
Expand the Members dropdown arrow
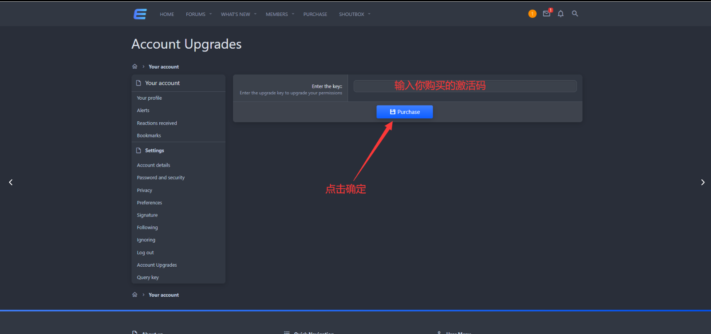pyautogui.click(x=293, y=14)
